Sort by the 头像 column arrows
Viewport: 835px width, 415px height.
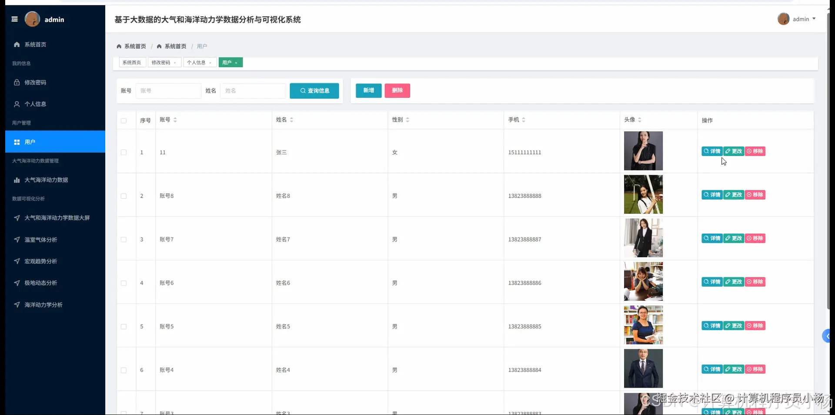(640, 120)
